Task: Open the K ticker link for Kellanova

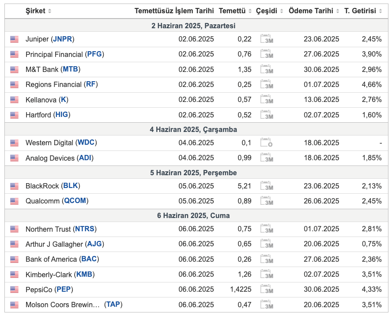Action: [x=64, y=99]
